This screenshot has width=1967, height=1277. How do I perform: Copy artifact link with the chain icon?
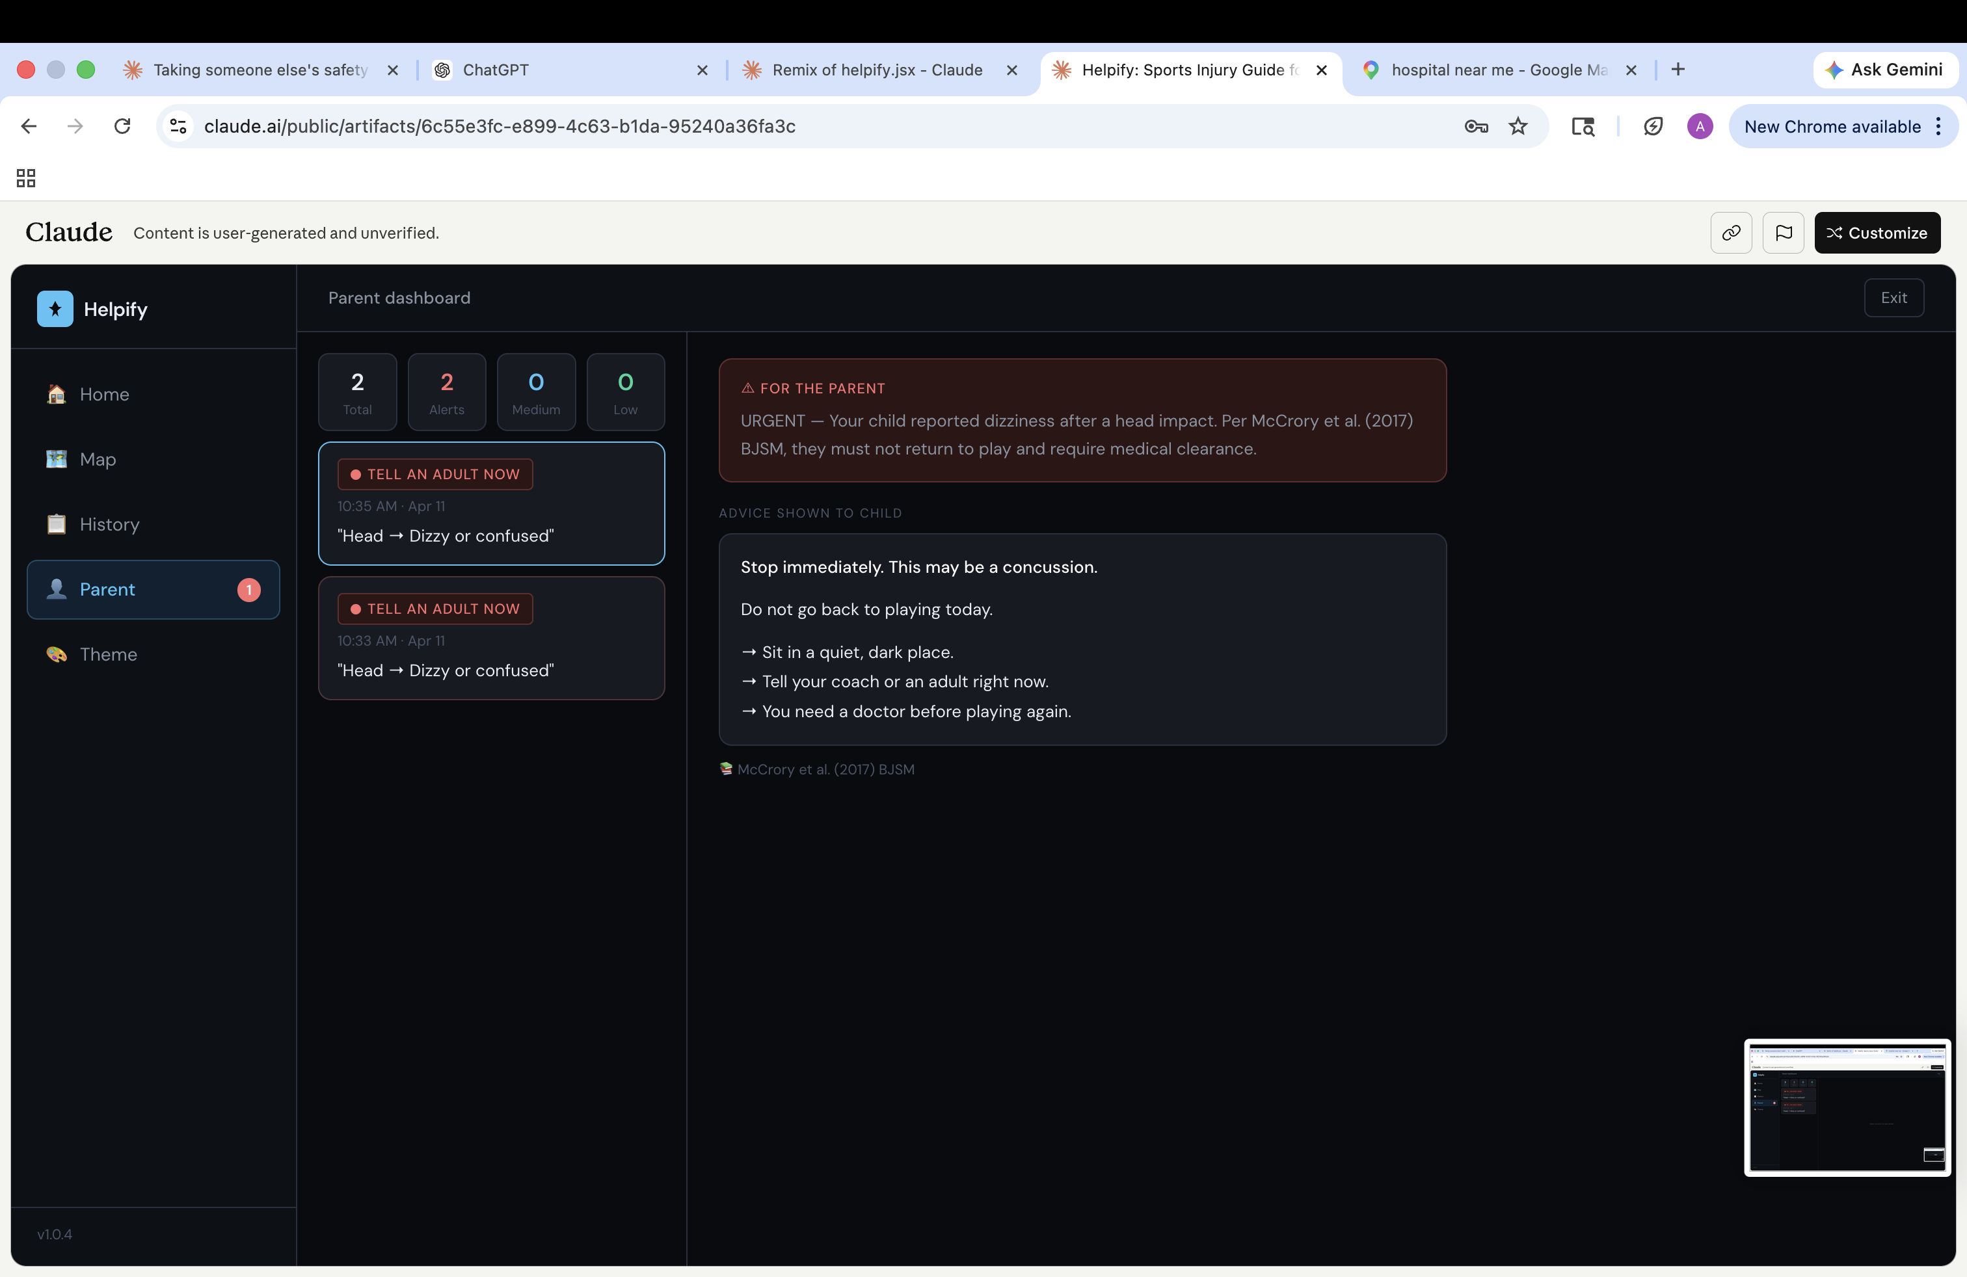(x=1731, y=233)
